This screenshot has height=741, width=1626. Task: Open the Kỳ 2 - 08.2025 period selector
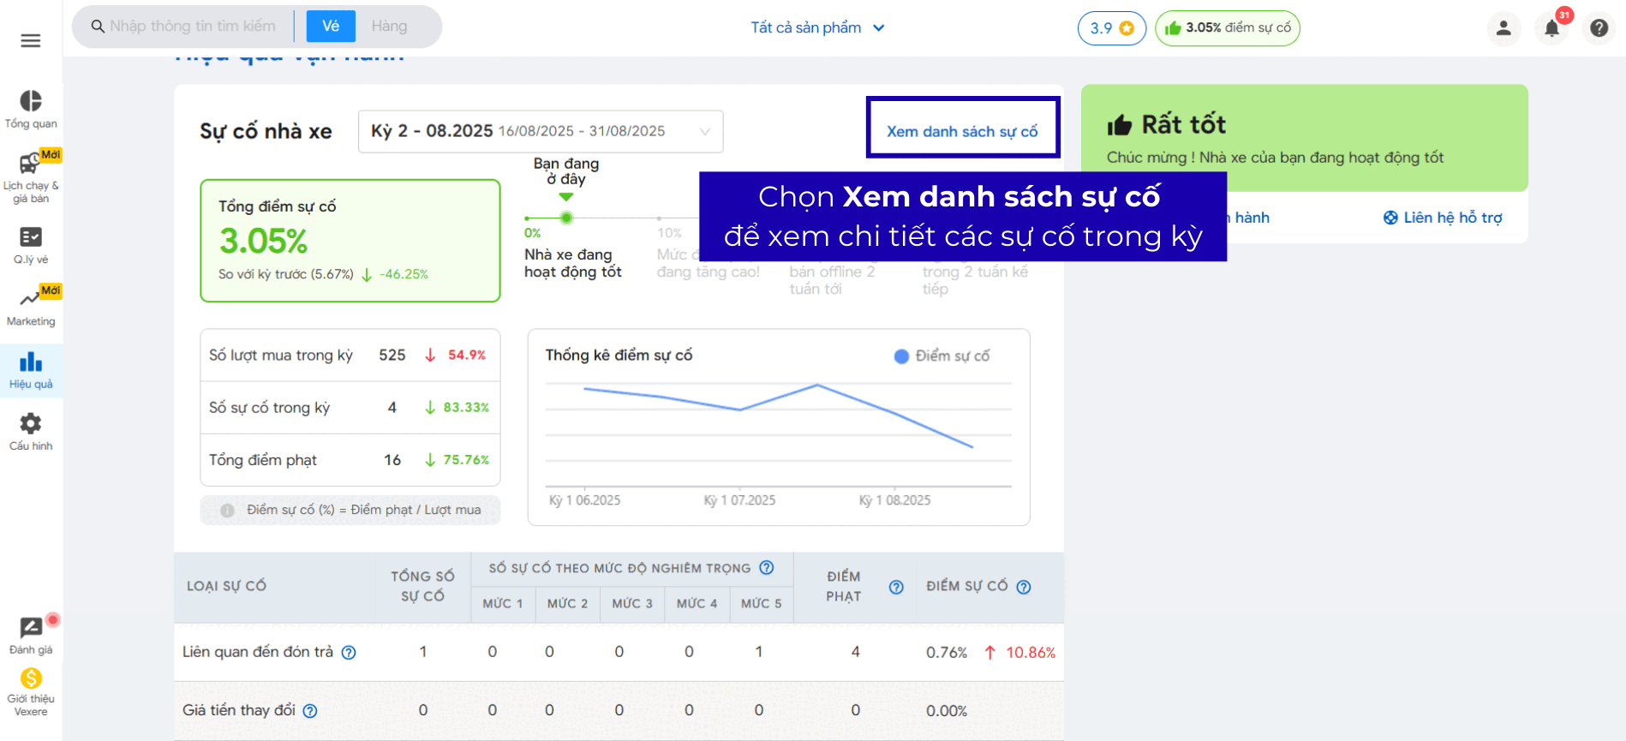tap(540, 131)
